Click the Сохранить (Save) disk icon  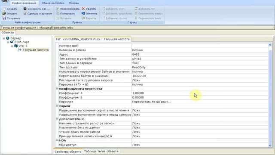pyautogui.click(x=4, y=18)
